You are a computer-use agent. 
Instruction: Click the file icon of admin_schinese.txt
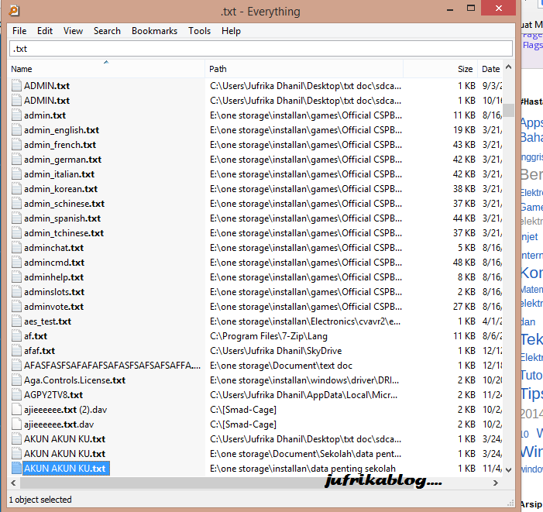point(16,203)
